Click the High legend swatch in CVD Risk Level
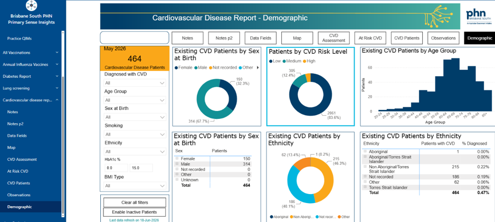 tap(304, 61)
